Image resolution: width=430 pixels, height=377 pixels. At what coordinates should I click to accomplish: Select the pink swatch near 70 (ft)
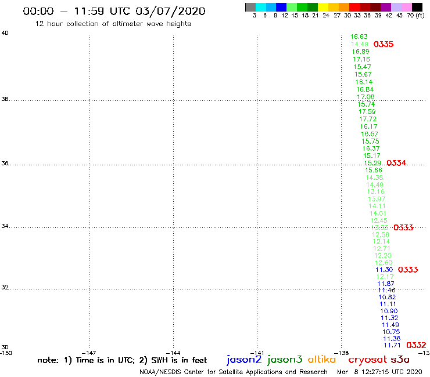pos(406,8)
